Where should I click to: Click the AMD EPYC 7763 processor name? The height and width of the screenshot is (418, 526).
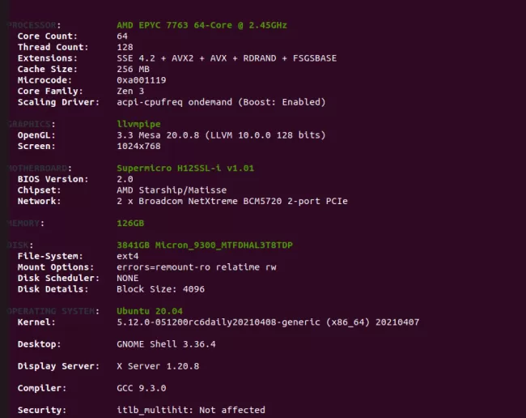tap(201, 25)
